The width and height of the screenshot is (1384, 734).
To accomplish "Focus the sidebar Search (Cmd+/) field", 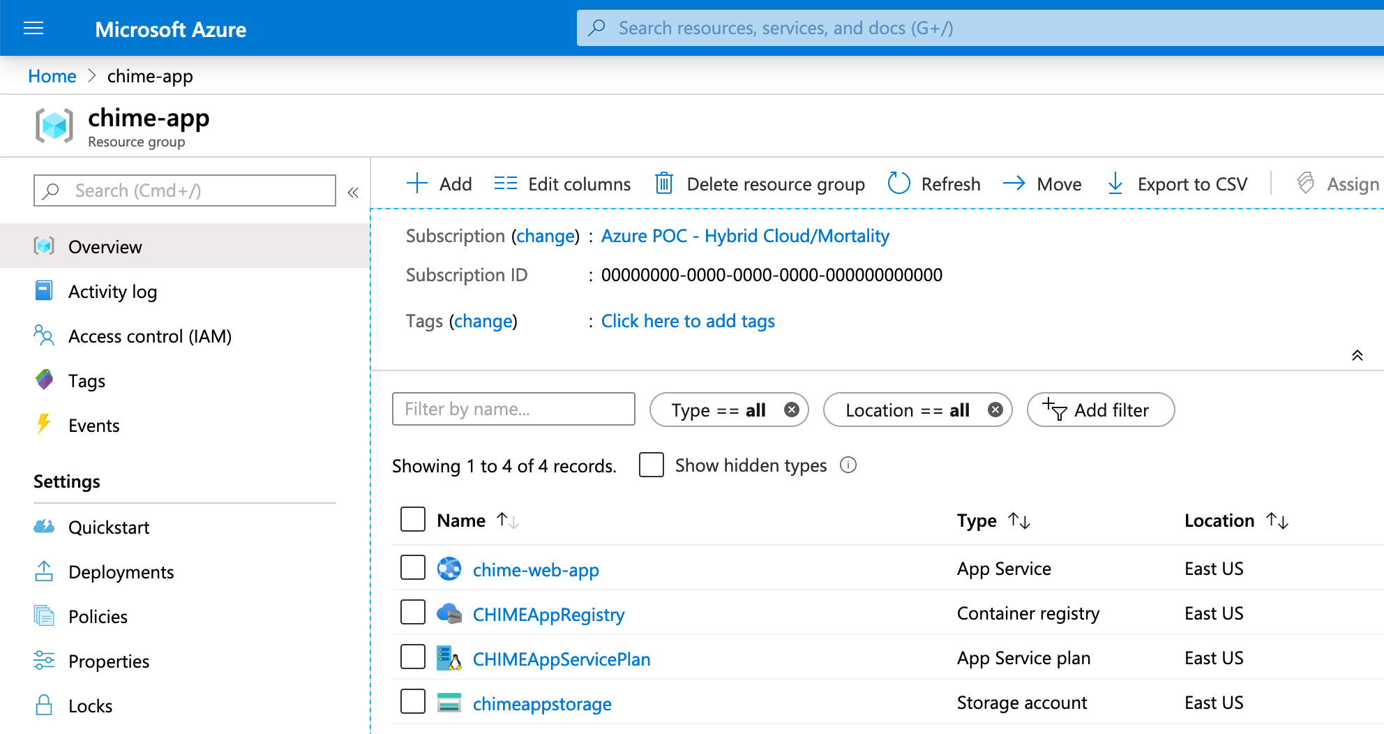I will pos(185,190).
